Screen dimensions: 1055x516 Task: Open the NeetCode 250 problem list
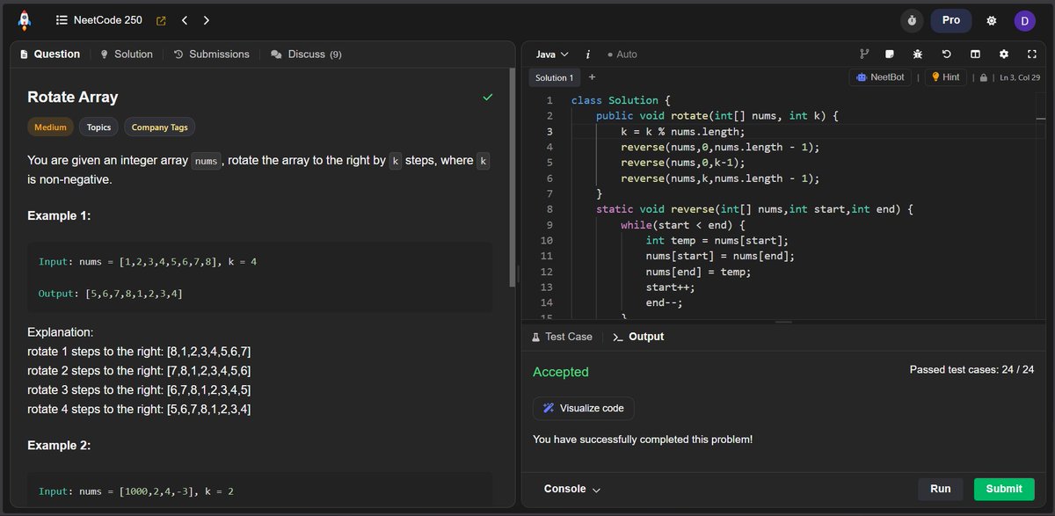click(x=98, y=20)
